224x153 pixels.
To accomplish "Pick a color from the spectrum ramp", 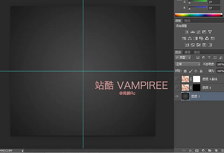I will 198,15.
